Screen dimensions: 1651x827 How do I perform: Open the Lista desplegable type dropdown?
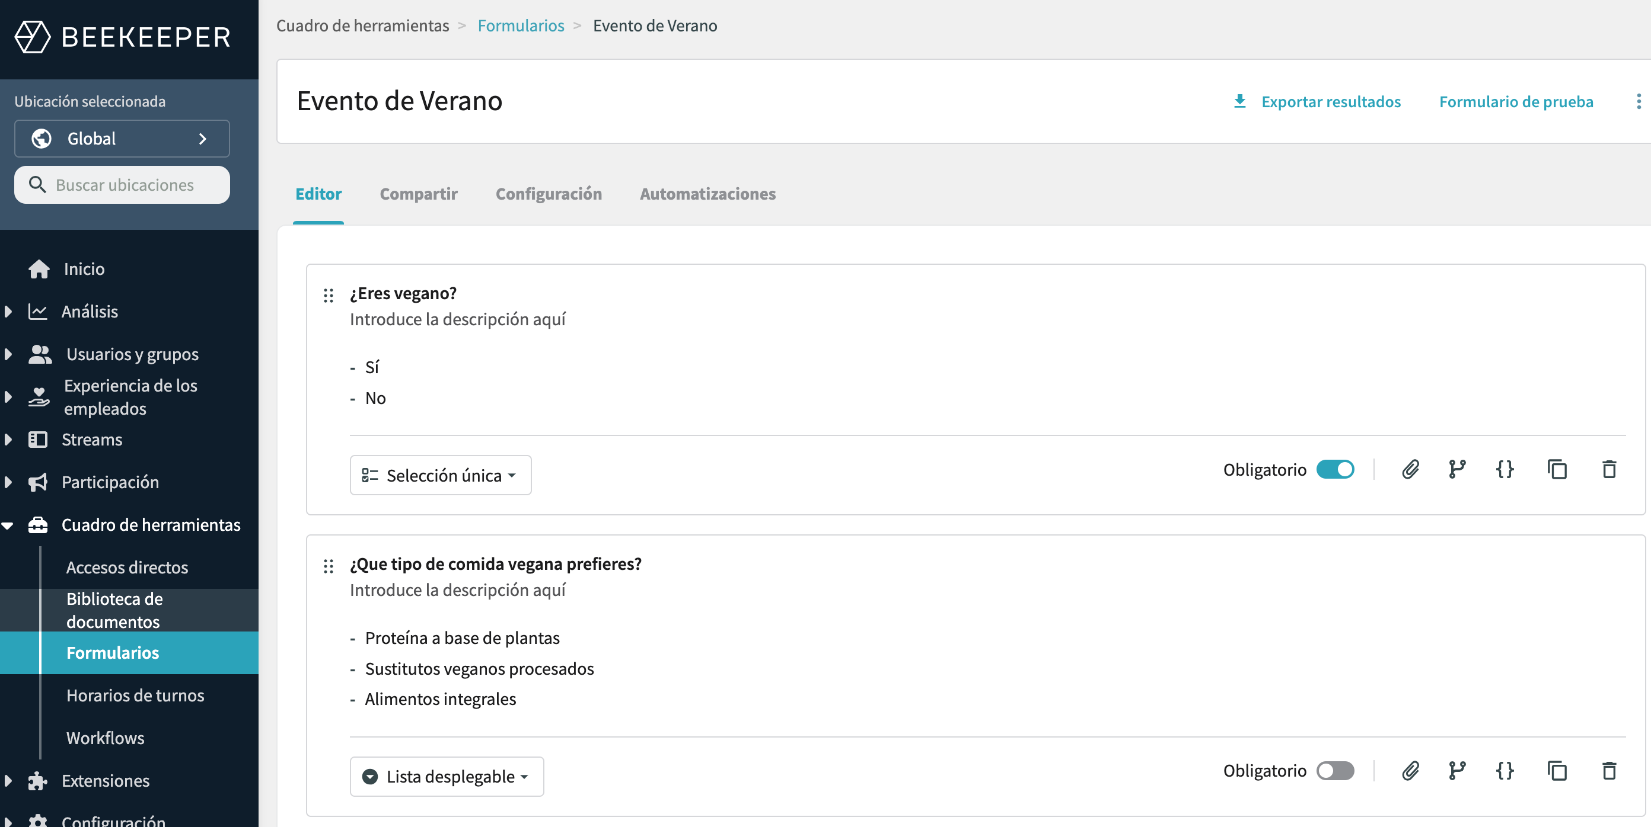tap(447, 776)
